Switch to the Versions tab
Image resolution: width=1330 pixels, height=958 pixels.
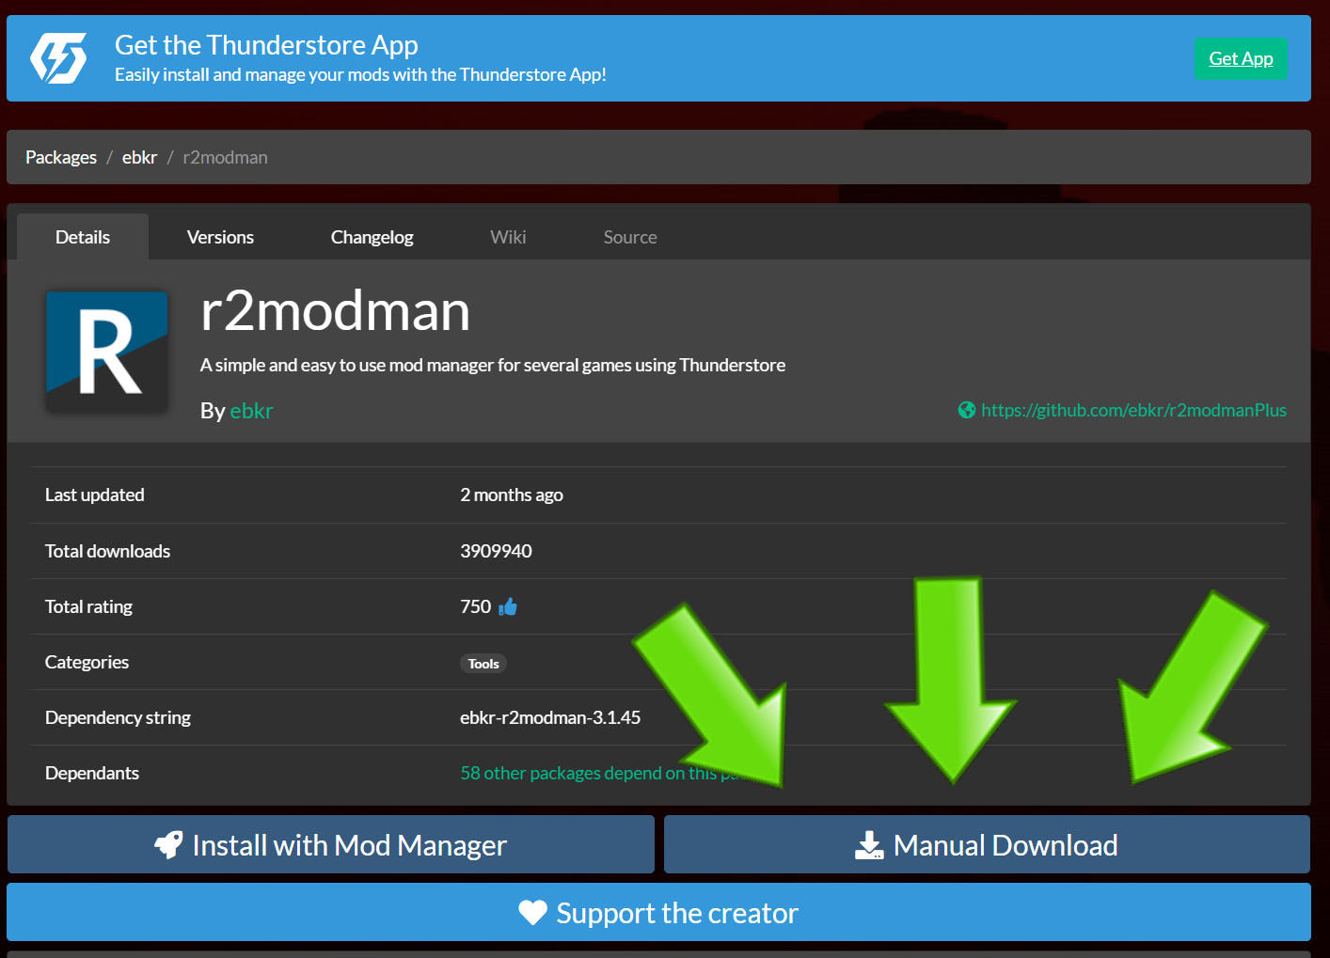tap(220, 237)
